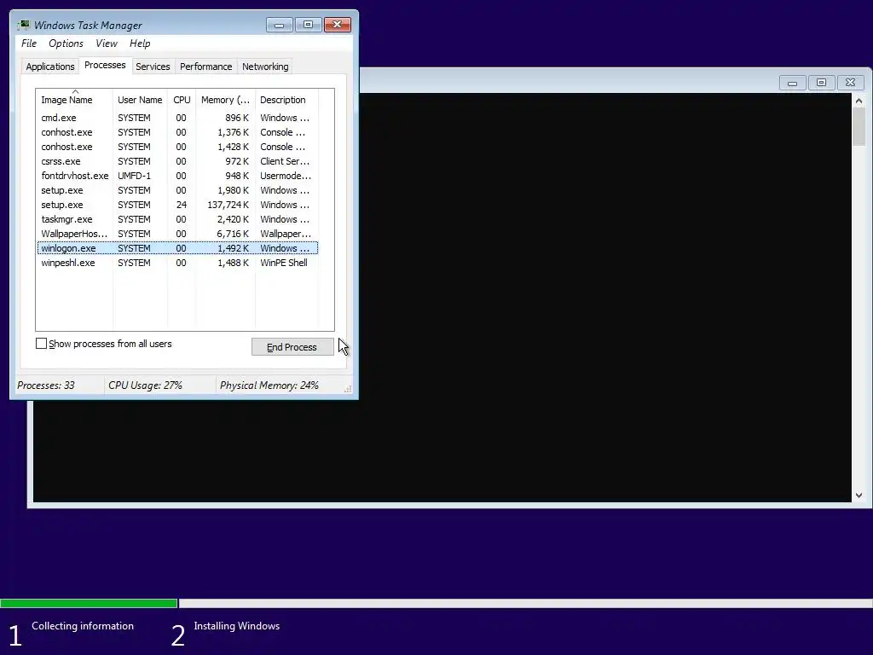
Task: Select the csrss.exe process row
Action: point(177,161)
